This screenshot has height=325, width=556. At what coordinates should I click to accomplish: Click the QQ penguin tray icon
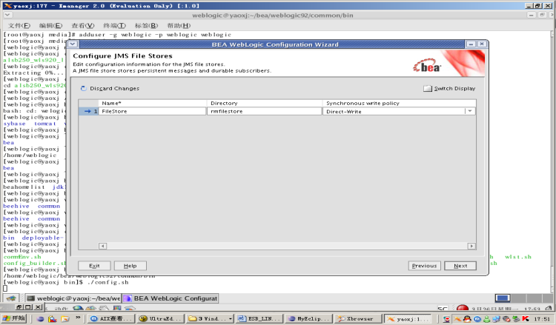click(x=467, y=318)
